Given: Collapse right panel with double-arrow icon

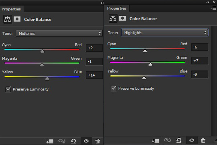Looking at the screenshot, I should tap(208, 2).
